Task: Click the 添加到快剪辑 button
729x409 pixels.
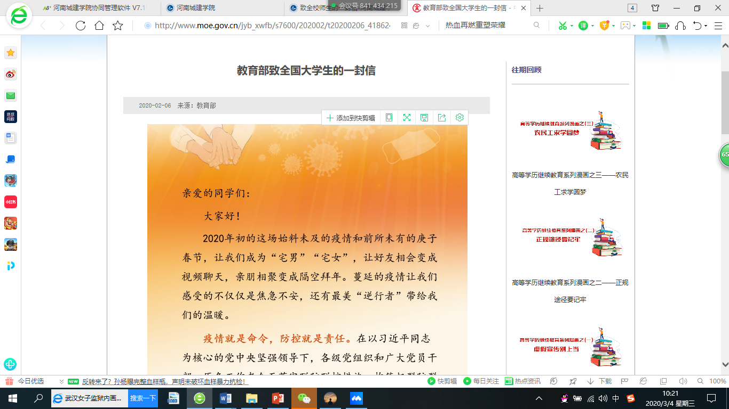Action: 351,118
